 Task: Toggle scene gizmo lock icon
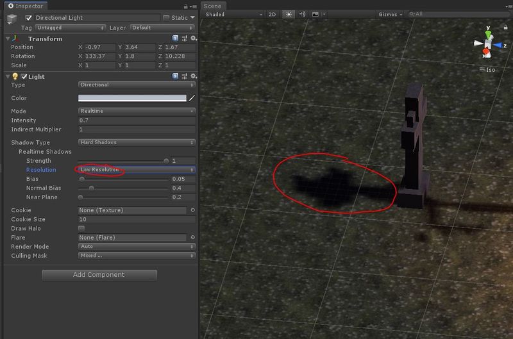tap(505, 27)
